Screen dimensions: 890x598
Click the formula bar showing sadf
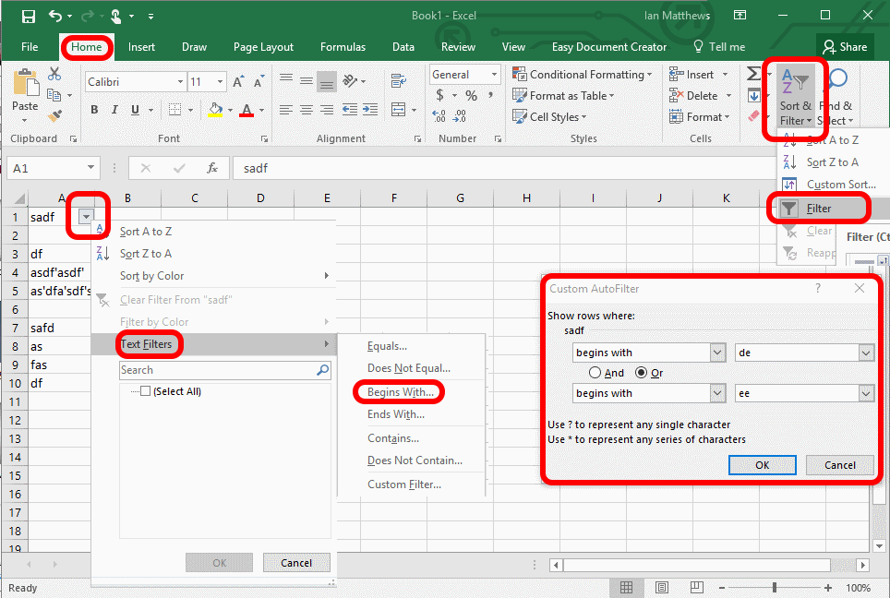click(505, 168)
